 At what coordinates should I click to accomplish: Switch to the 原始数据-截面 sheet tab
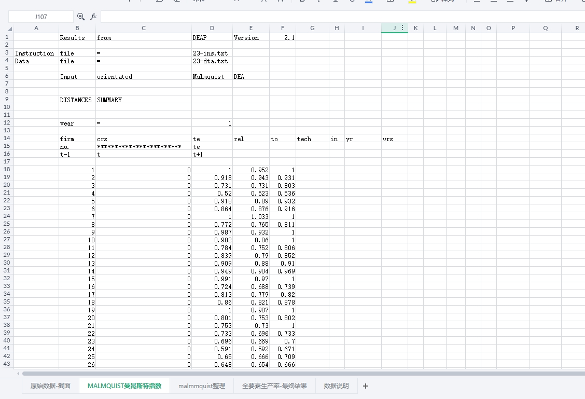[50, 386]
